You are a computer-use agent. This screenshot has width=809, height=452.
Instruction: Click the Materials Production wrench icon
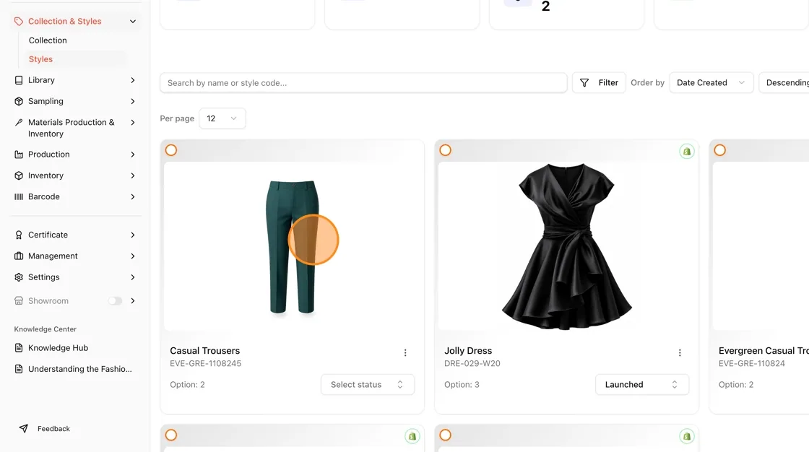pyautogui.click(x=19, y=122)
